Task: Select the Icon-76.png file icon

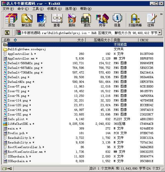Action: [x=5, y=96]
